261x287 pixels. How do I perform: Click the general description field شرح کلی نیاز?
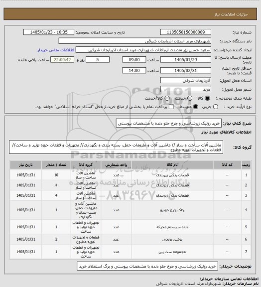tap(169, 123)
